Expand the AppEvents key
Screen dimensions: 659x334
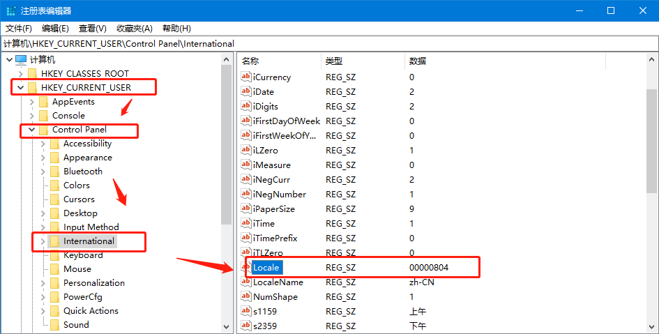pyautogui.click(x=31, y=102)
